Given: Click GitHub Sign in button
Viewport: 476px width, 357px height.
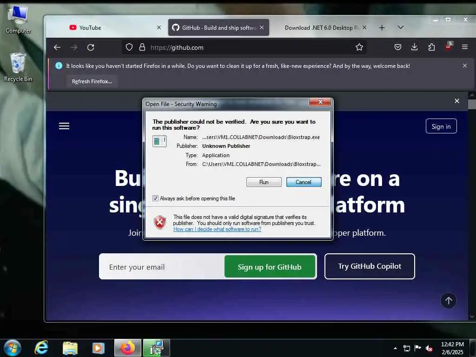Looking at the screenshot, I should pyautogui.click(x=441, y=126).
